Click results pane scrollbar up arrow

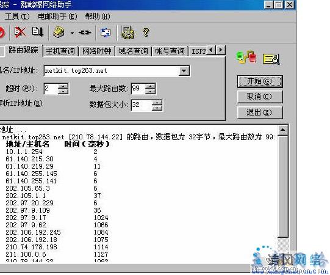[282, 130]
